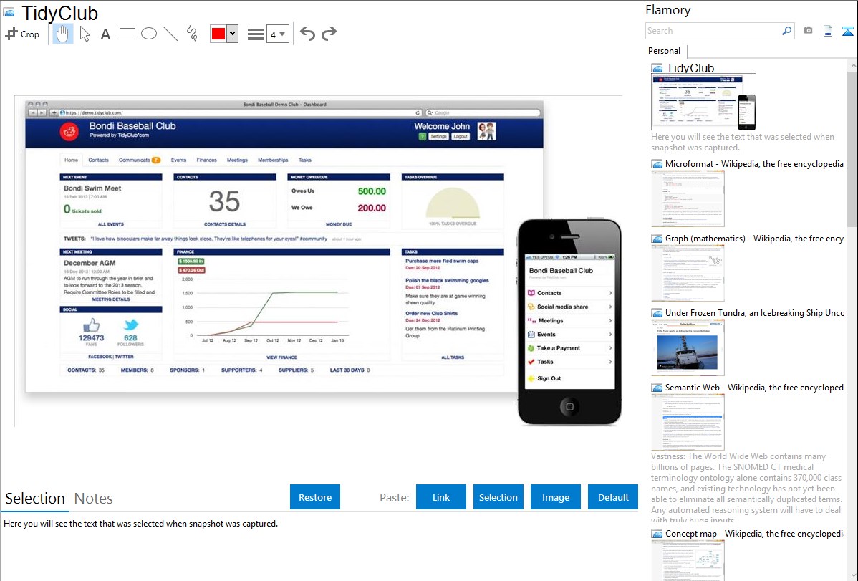Click the search magnifier icon
This screenshot has width=858, height=581.
[x=787, y=31]
